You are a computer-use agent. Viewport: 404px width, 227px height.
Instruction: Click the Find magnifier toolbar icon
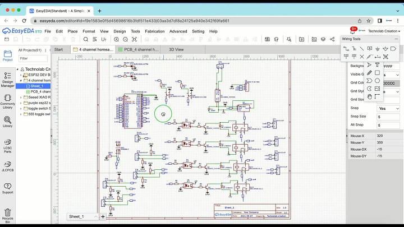86,39
